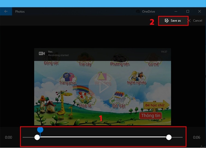206x148 pixels.
Task: Cancel the video trim
Action: (195, 21)
